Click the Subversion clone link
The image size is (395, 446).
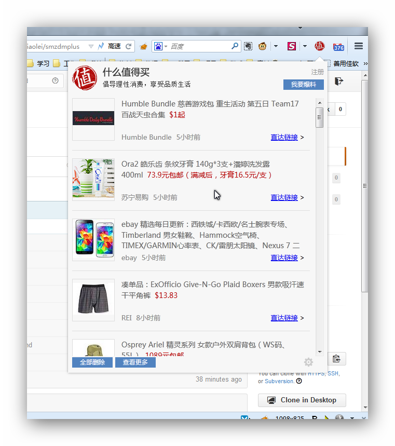(x=279, y=381)
